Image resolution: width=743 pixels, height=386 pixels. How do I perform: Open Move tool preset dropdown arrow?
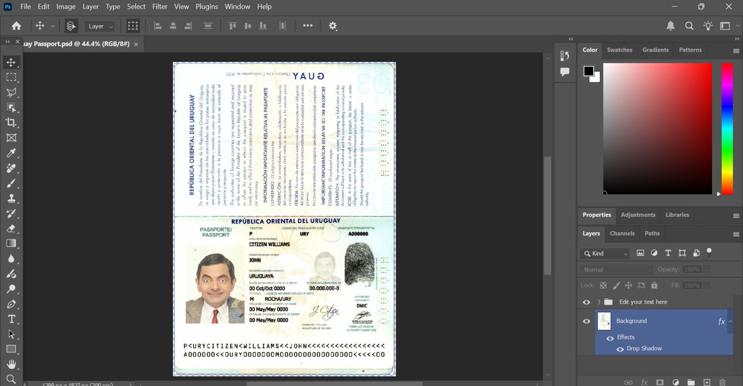(53, 26)
